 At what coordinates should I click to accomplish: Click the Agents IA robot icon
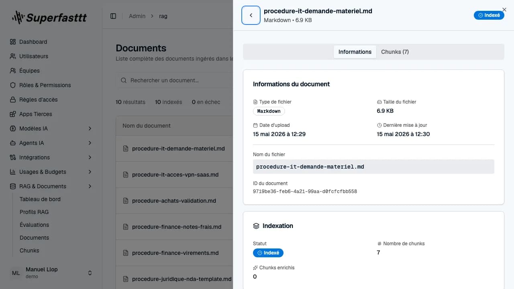12,143
